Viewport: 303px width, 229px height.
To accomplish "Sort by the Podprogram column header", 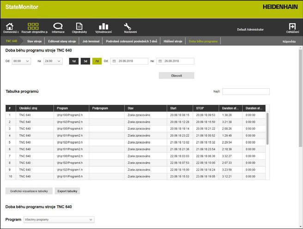I will tap(107, 108).
